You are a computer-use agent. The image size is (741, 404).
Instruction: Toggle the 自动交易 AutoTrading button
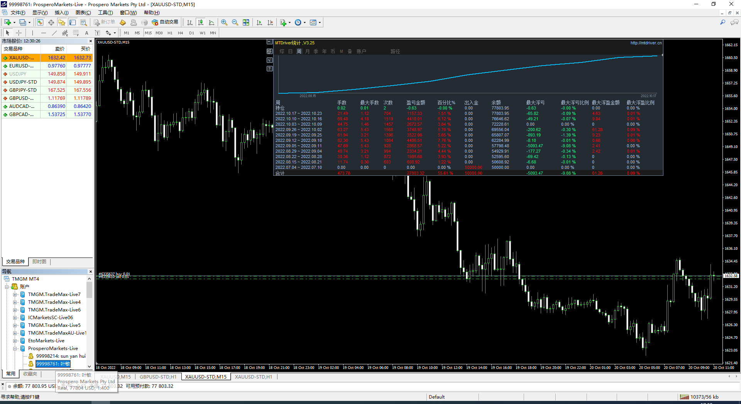point(165,22)
